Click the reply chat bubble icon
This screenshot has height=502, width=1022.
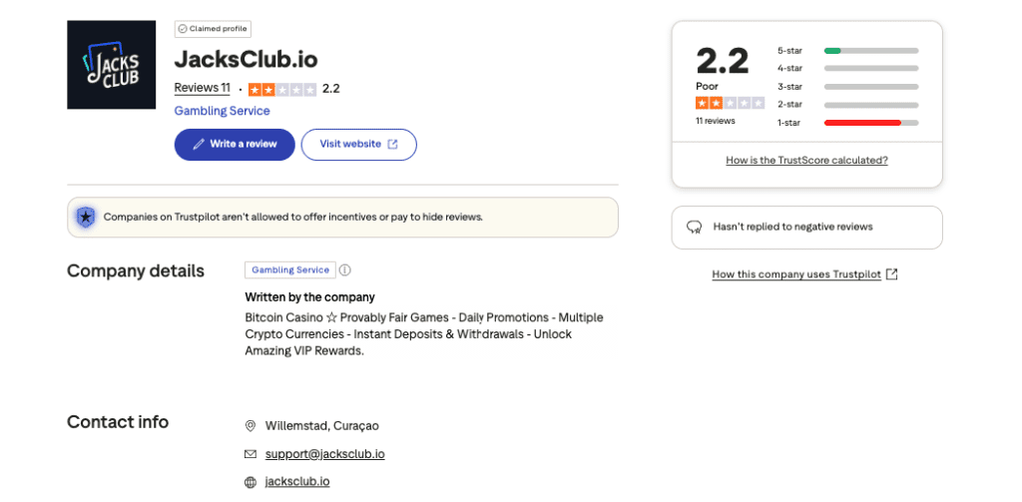[695, 228]
